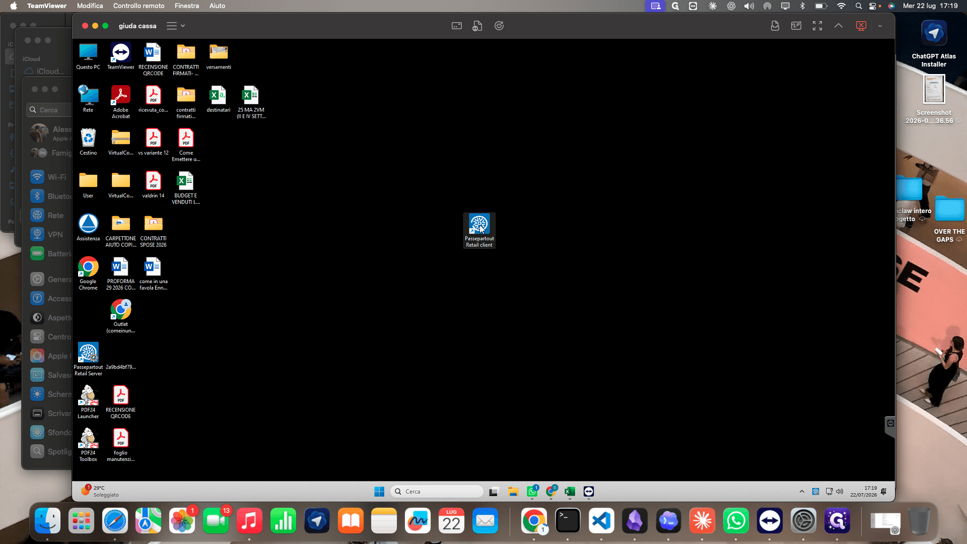Screen dimensions: 967x544
Task: Open File Explorer from Windows taskbar
Action: point(513,492)
